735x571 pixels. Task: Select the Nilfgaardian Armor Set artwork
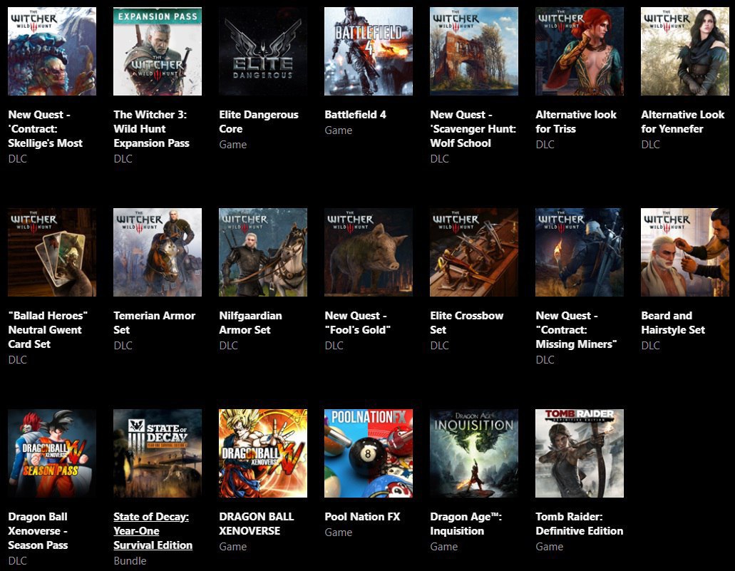point(263,252)
